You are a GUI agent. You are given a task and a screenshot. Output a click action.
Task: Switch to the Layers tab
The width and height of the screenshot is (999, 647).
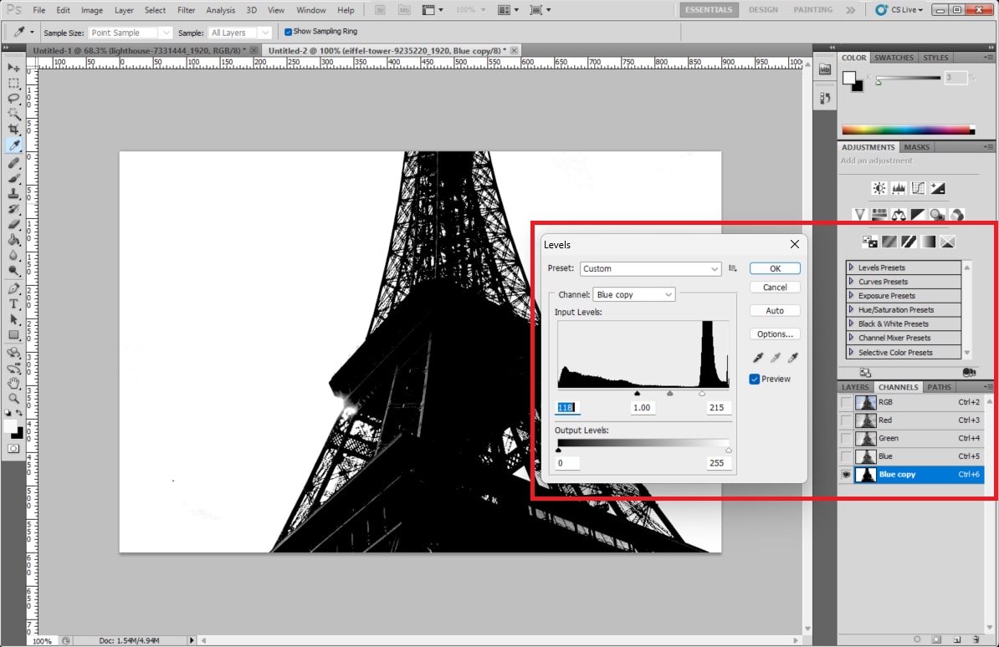[855, 387]
